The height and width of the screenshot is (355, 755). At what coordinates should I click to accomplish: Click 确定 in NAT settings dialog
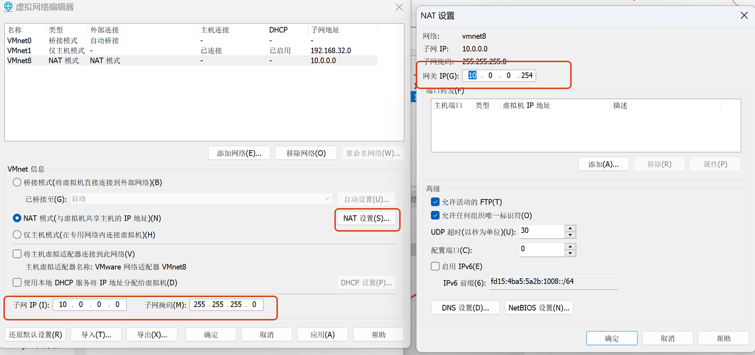612,338
